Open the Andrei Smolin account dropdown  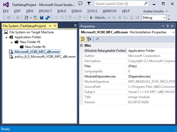[155, 11]
